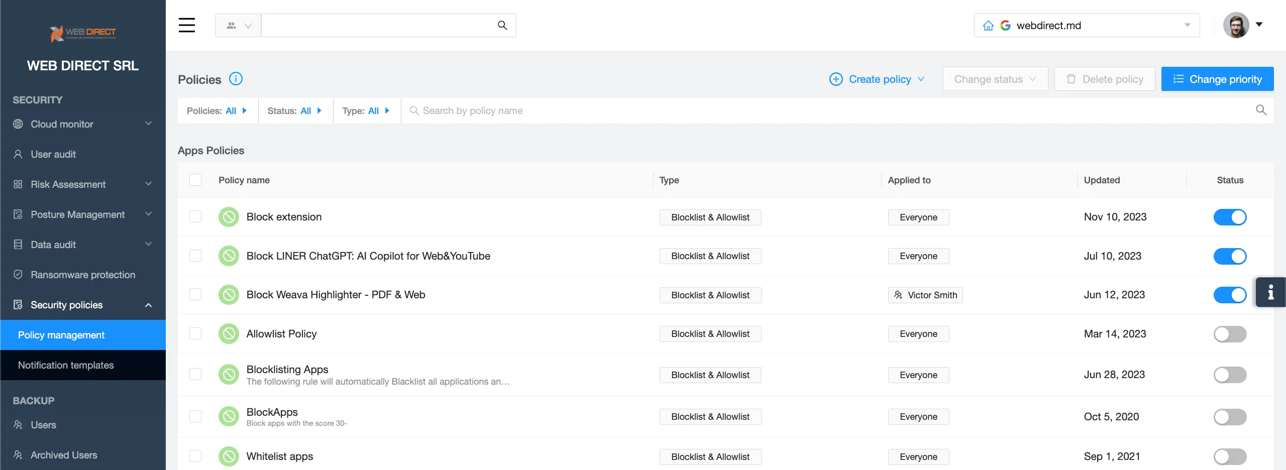Image resolution: width=1286 pixels, height=470 pixels.
Task: Go to User audit page
Action: (x=53, y=154)
